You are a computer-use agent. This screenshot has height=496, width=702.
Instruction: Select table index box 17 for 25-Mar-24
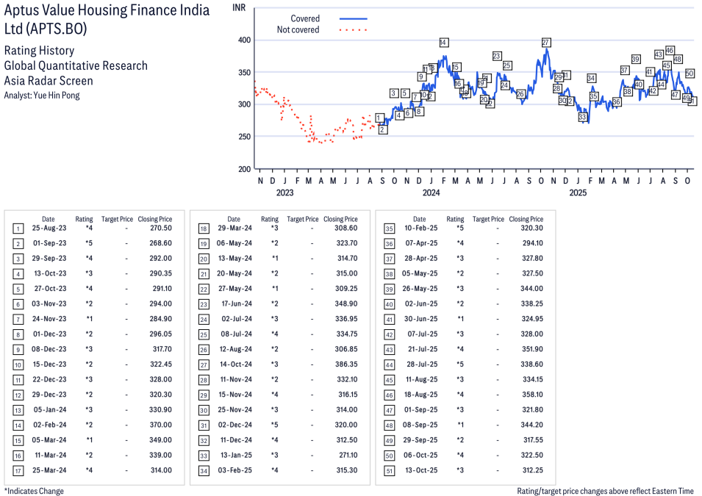tap(18, 470)
